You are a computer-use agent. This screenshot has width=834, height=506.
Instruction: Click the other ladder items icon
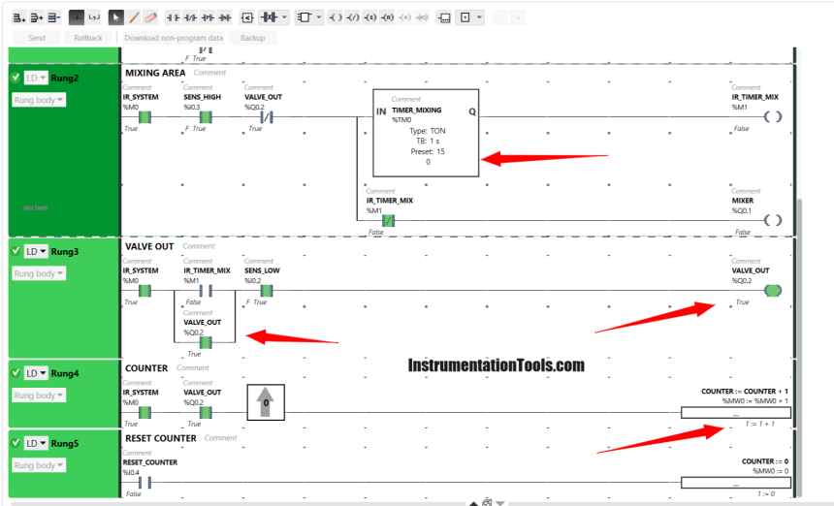(465, 17)
